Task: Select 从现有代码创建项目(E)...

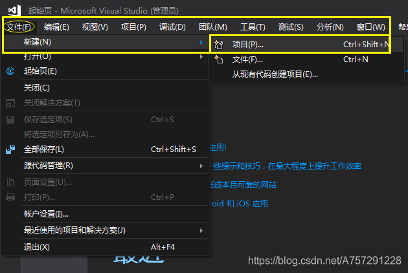Action: [306, 74]
